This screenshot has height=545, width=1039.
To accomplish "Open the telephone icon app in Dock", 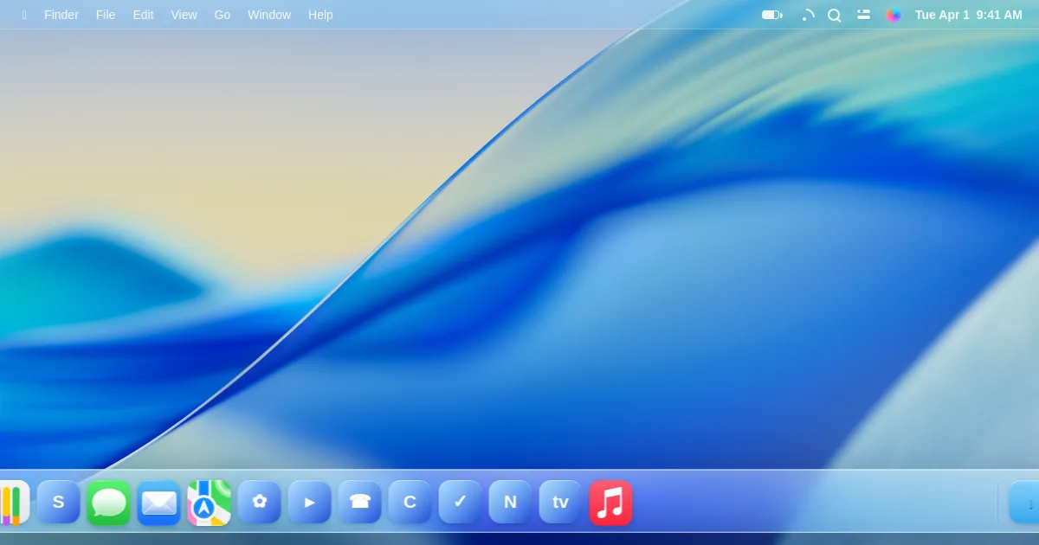I will 359,503.
